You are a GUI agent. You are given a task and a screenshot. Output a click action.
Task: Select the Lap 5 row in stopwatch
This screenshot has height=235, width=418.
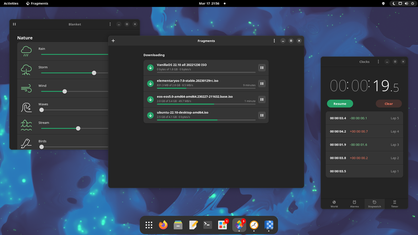[364, 118]
